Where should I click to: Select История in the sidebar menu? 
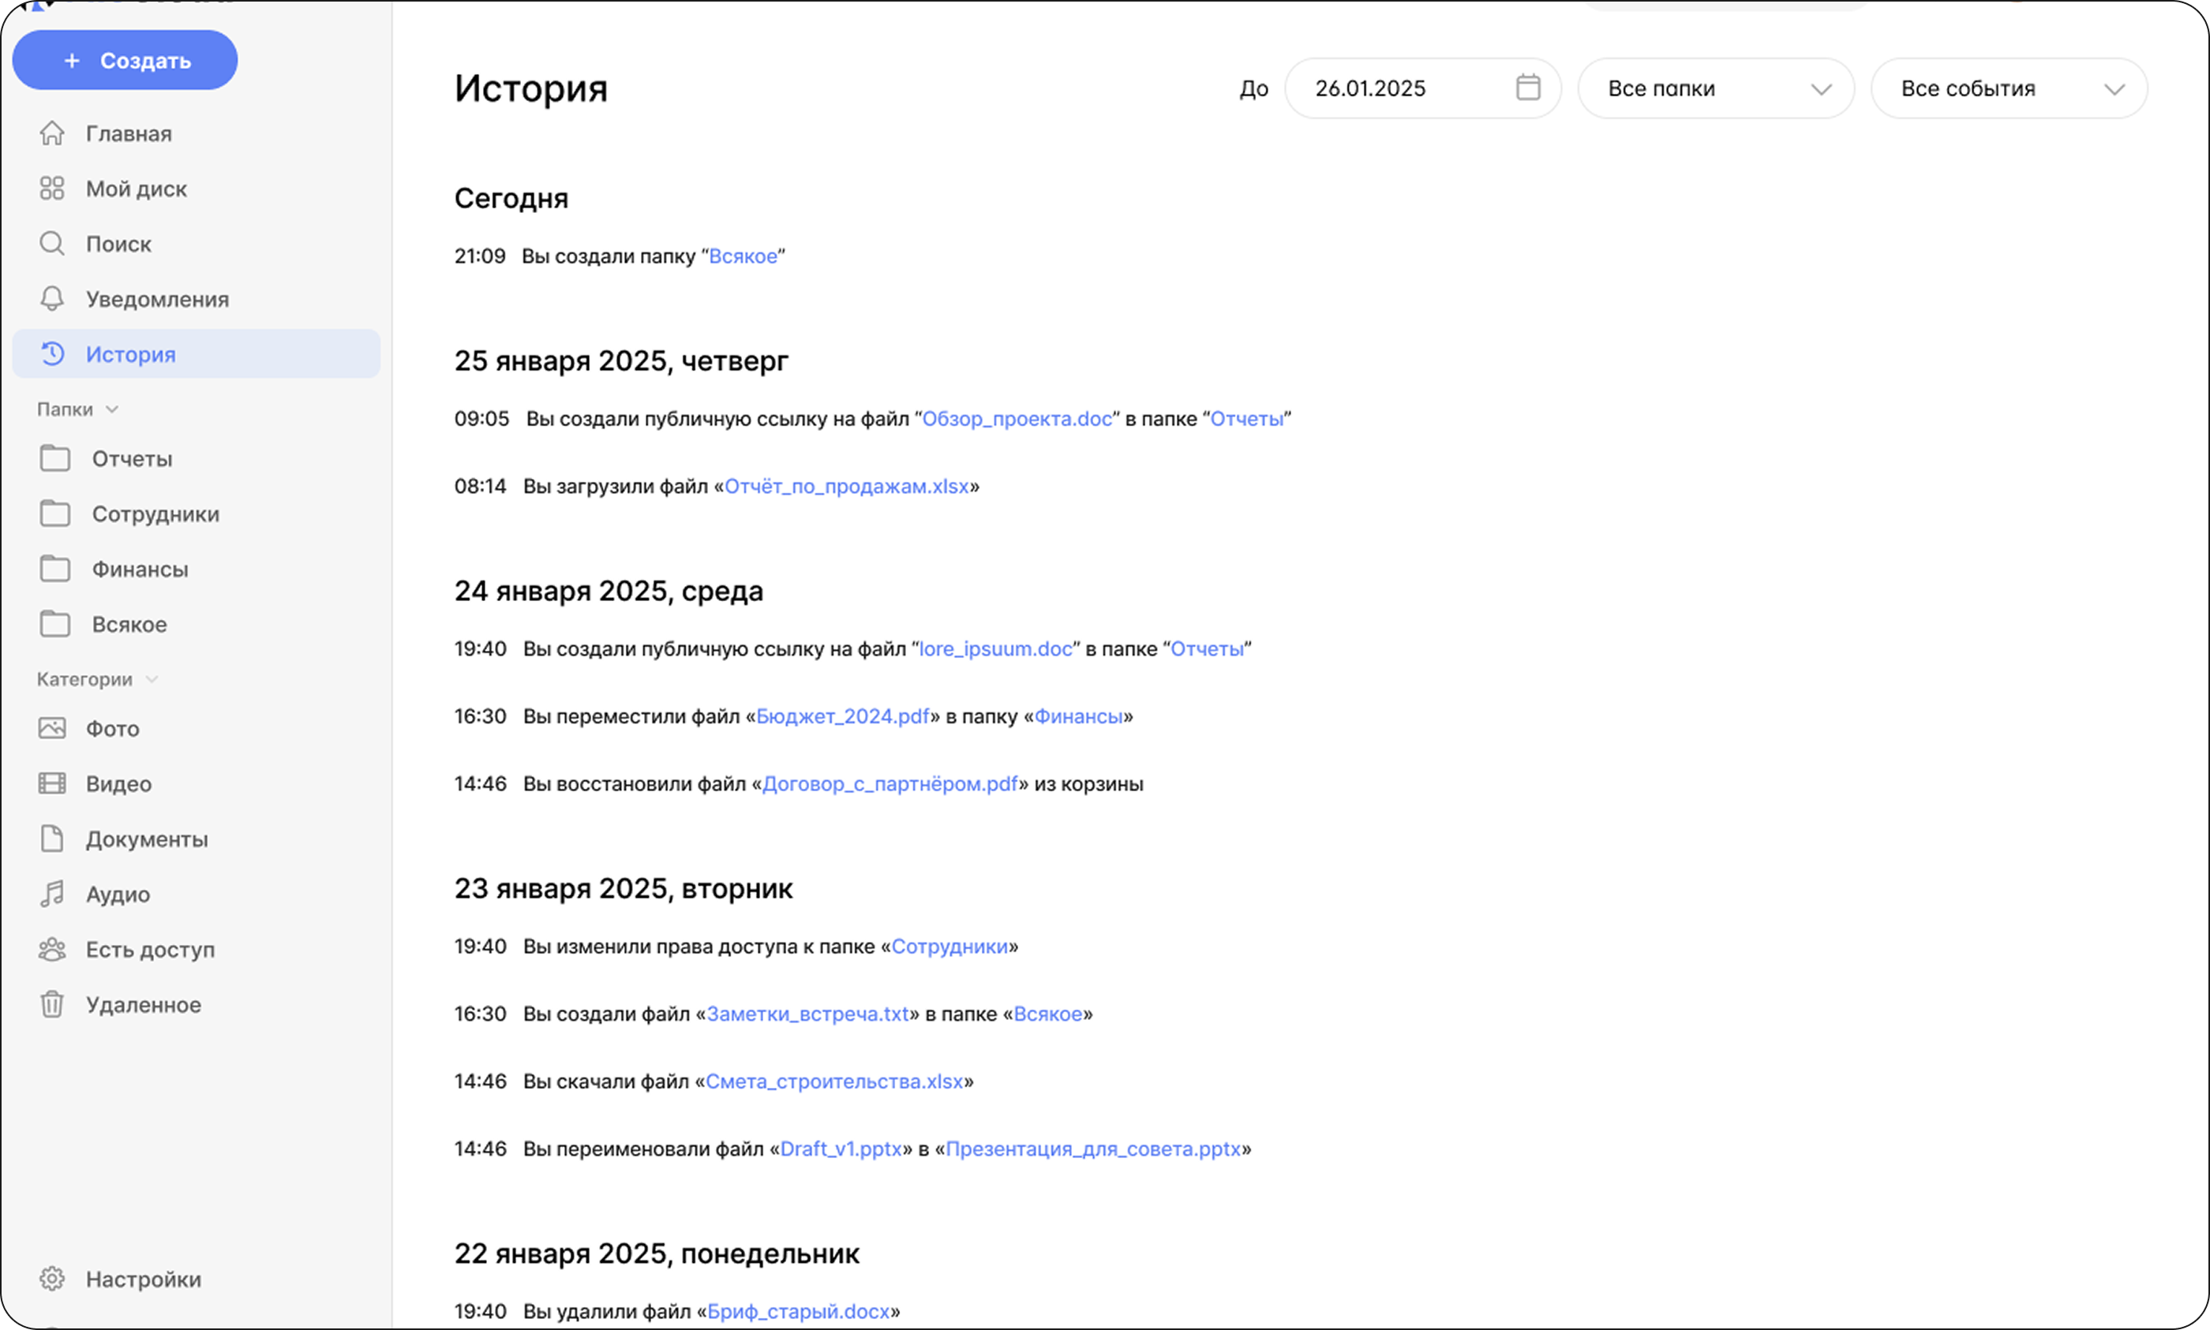pyautogui.click(x=197, y=354)
